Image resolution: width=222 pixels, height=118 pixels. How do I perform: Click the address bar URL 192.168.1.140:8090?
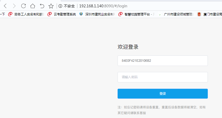pyautogui.click(x=103, y=6)
